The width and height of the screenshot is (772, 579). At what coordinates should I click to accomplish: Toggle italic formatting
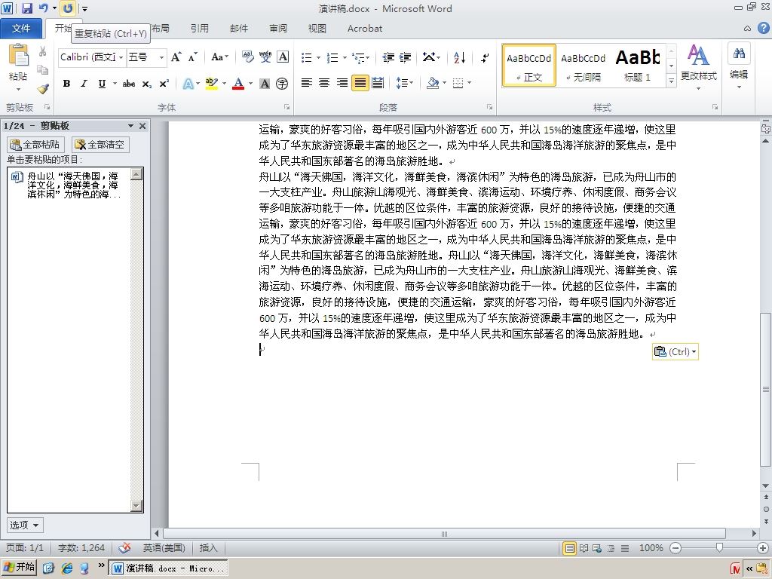[x=84, y=84]
